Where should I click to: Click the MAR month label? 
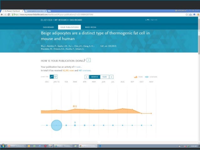click(75, 82)
